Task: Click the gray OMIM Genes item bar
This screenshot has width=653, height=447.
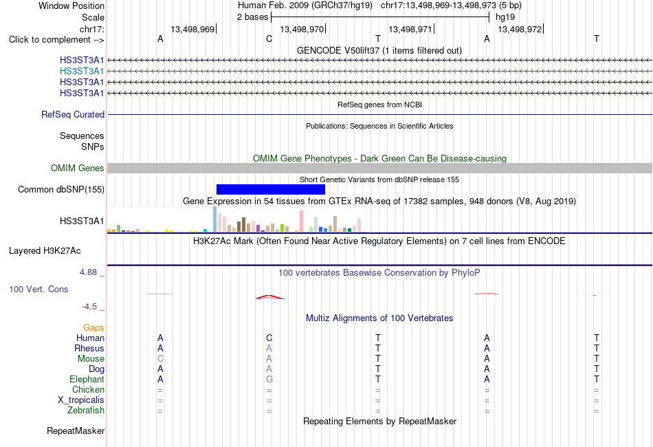Action: 379,168
